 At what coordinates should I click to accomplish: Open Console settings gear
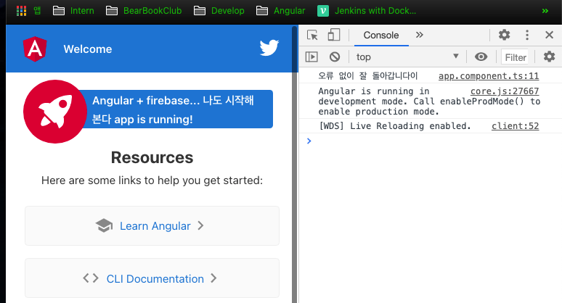549,57
